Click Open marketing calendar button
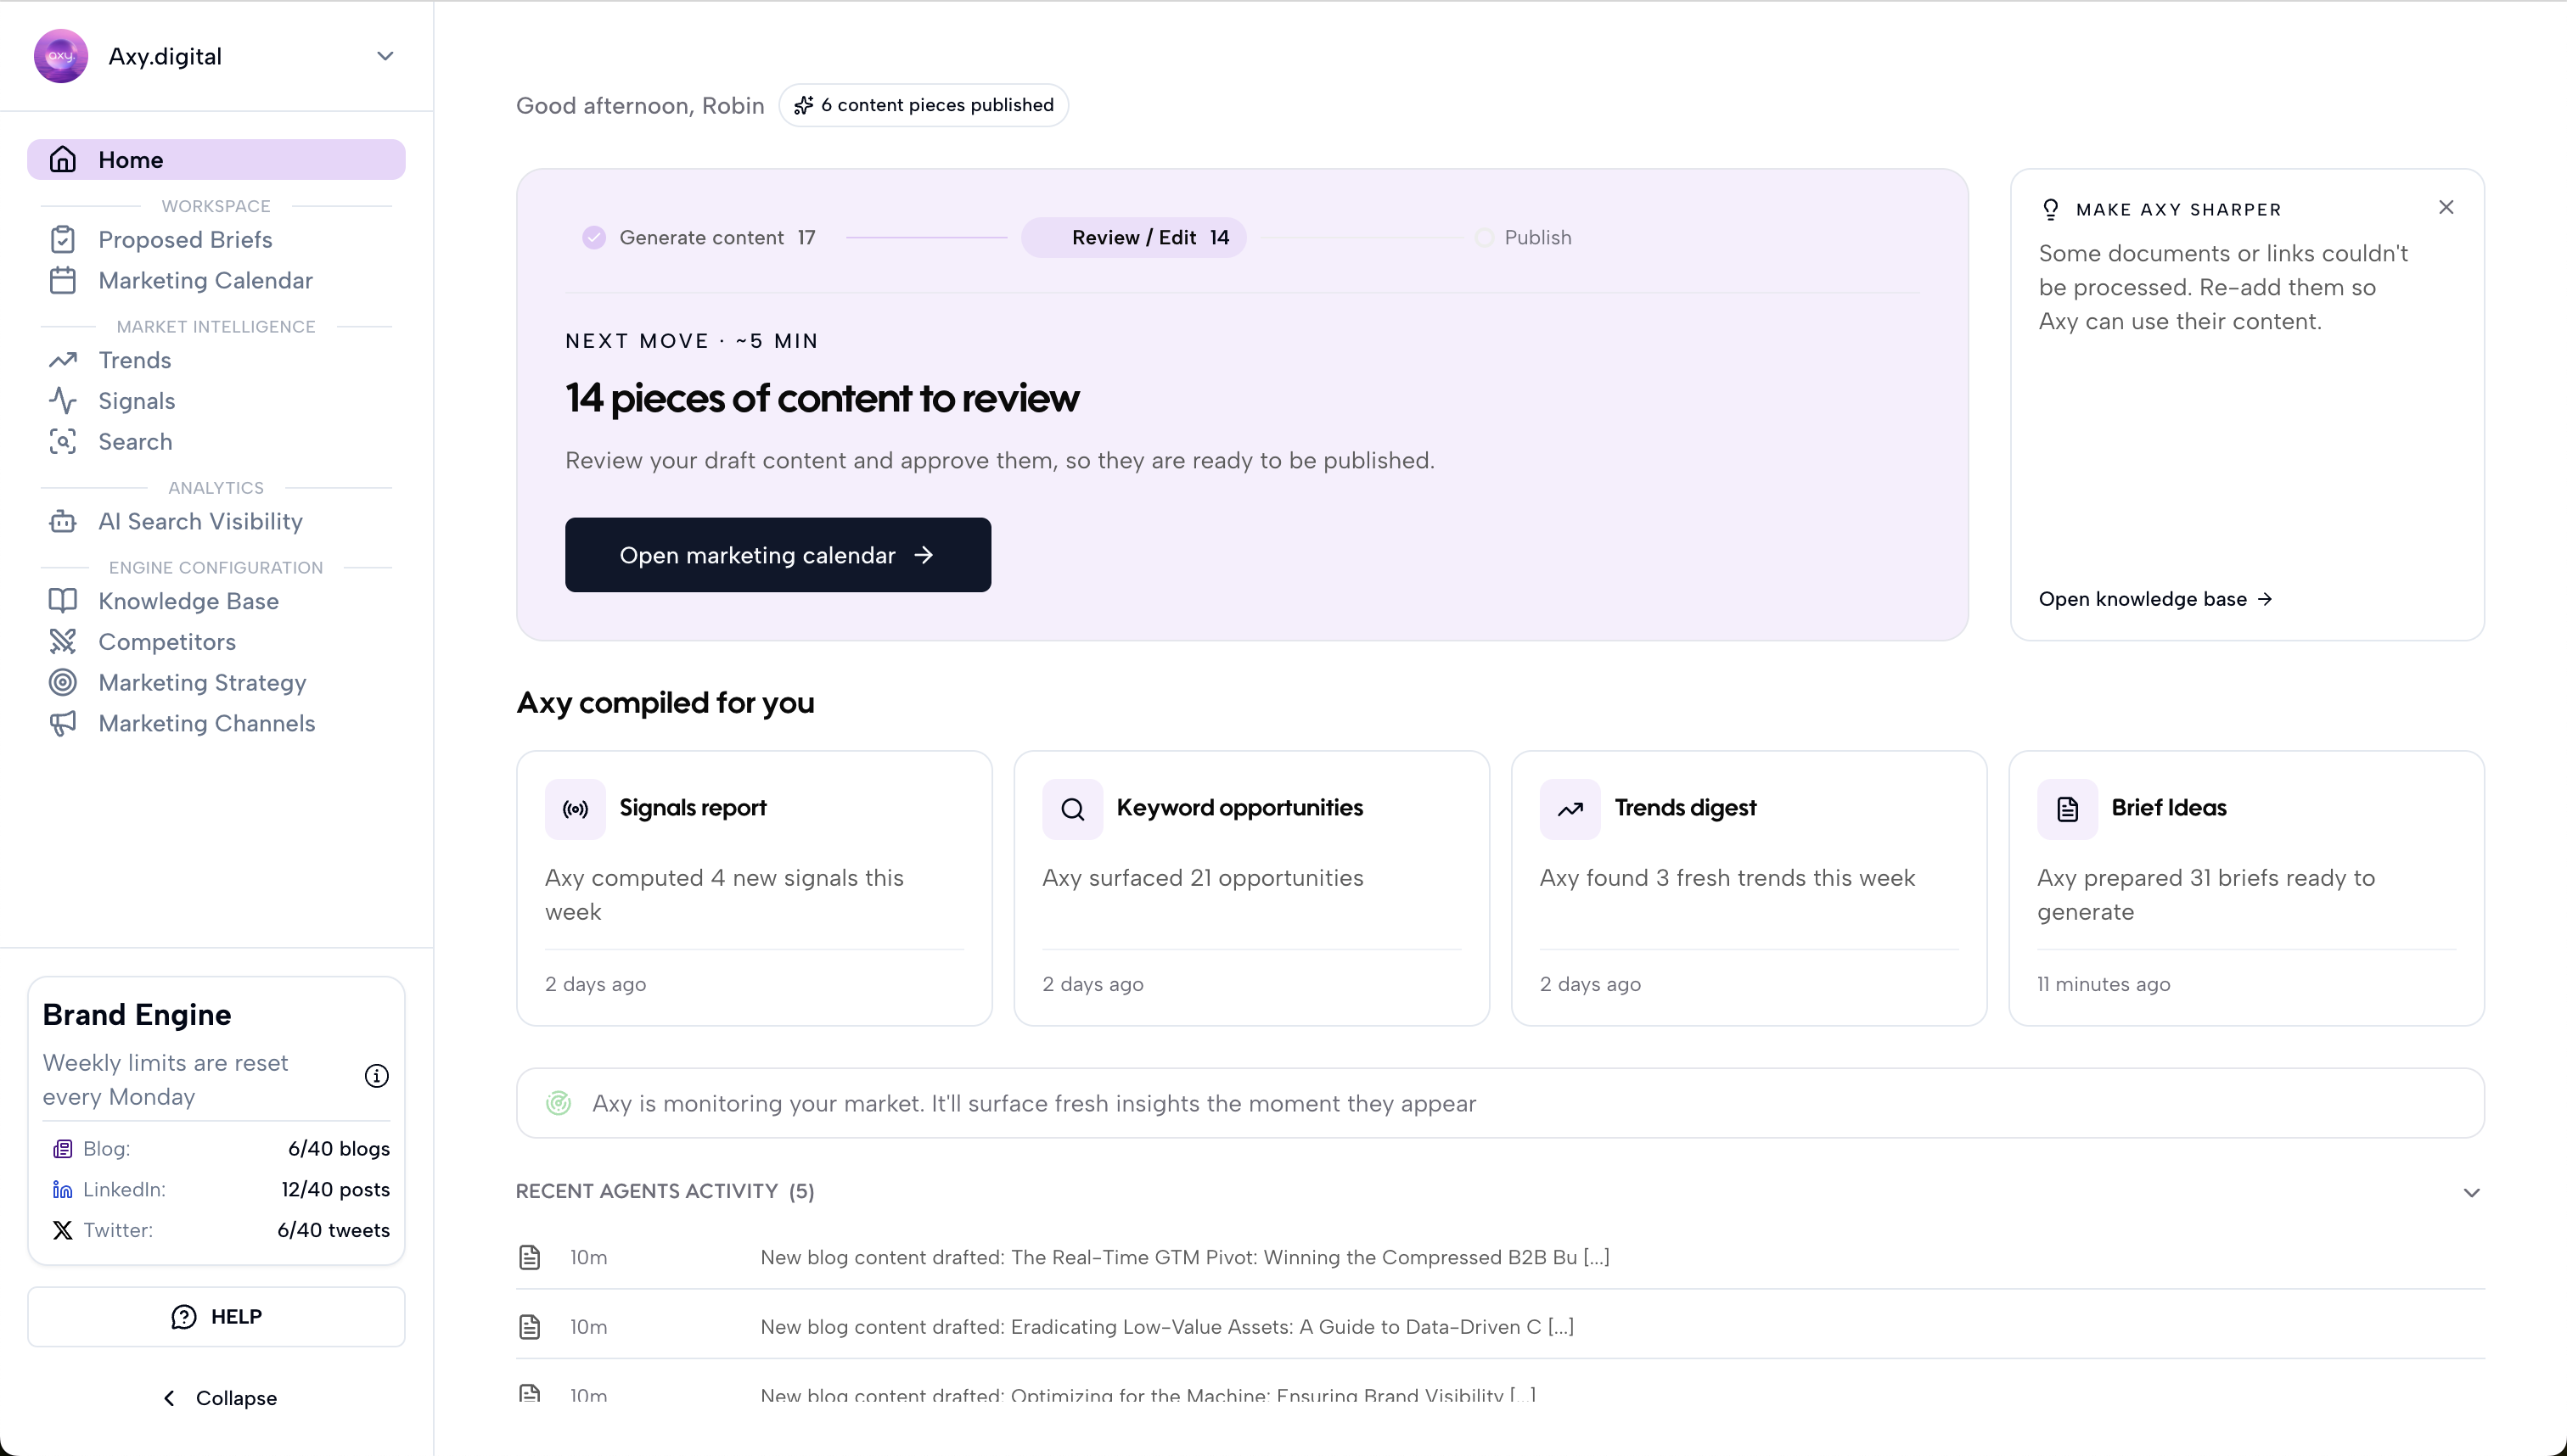The width and height of the screenshot is (2567, 1456). (778, 555)
